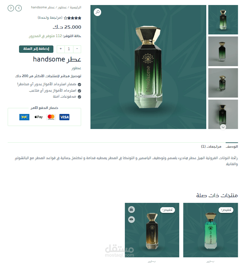
Task: Click the إضافة إلى السلة button
Action: pos(36,49)
